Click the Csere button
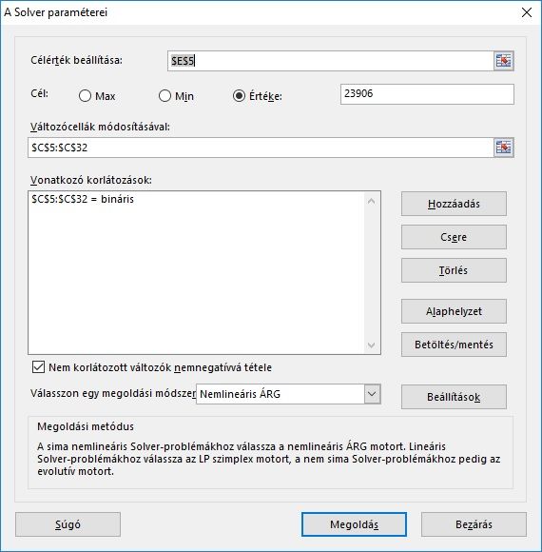The width and height of the screenshot is (542, 552). coord(454,237)
